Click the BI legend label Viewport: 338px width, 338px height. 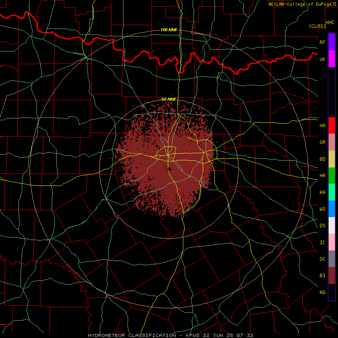pyautogui.click(x=322, y=276)
